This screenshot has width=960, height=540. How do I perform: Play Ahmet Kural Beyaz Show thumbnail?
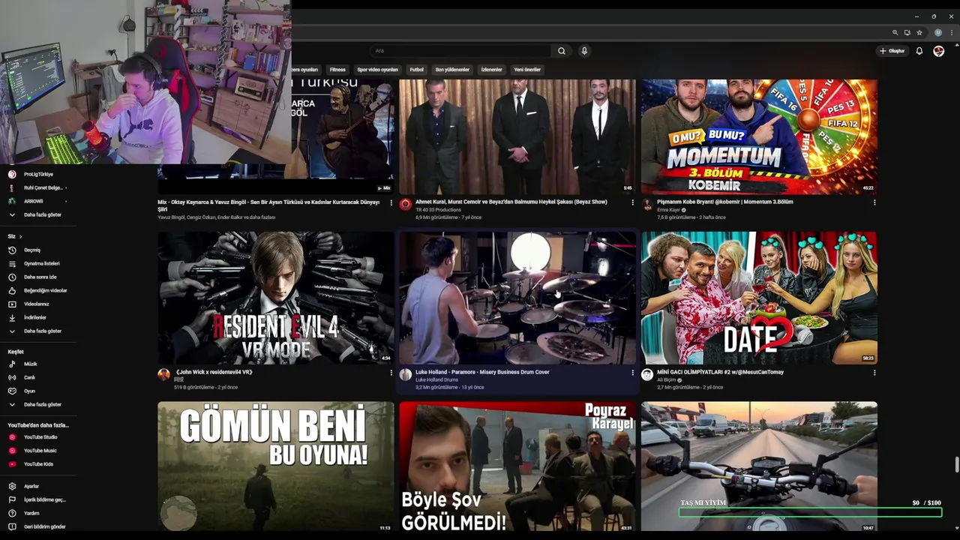click(x=517, y=136)
